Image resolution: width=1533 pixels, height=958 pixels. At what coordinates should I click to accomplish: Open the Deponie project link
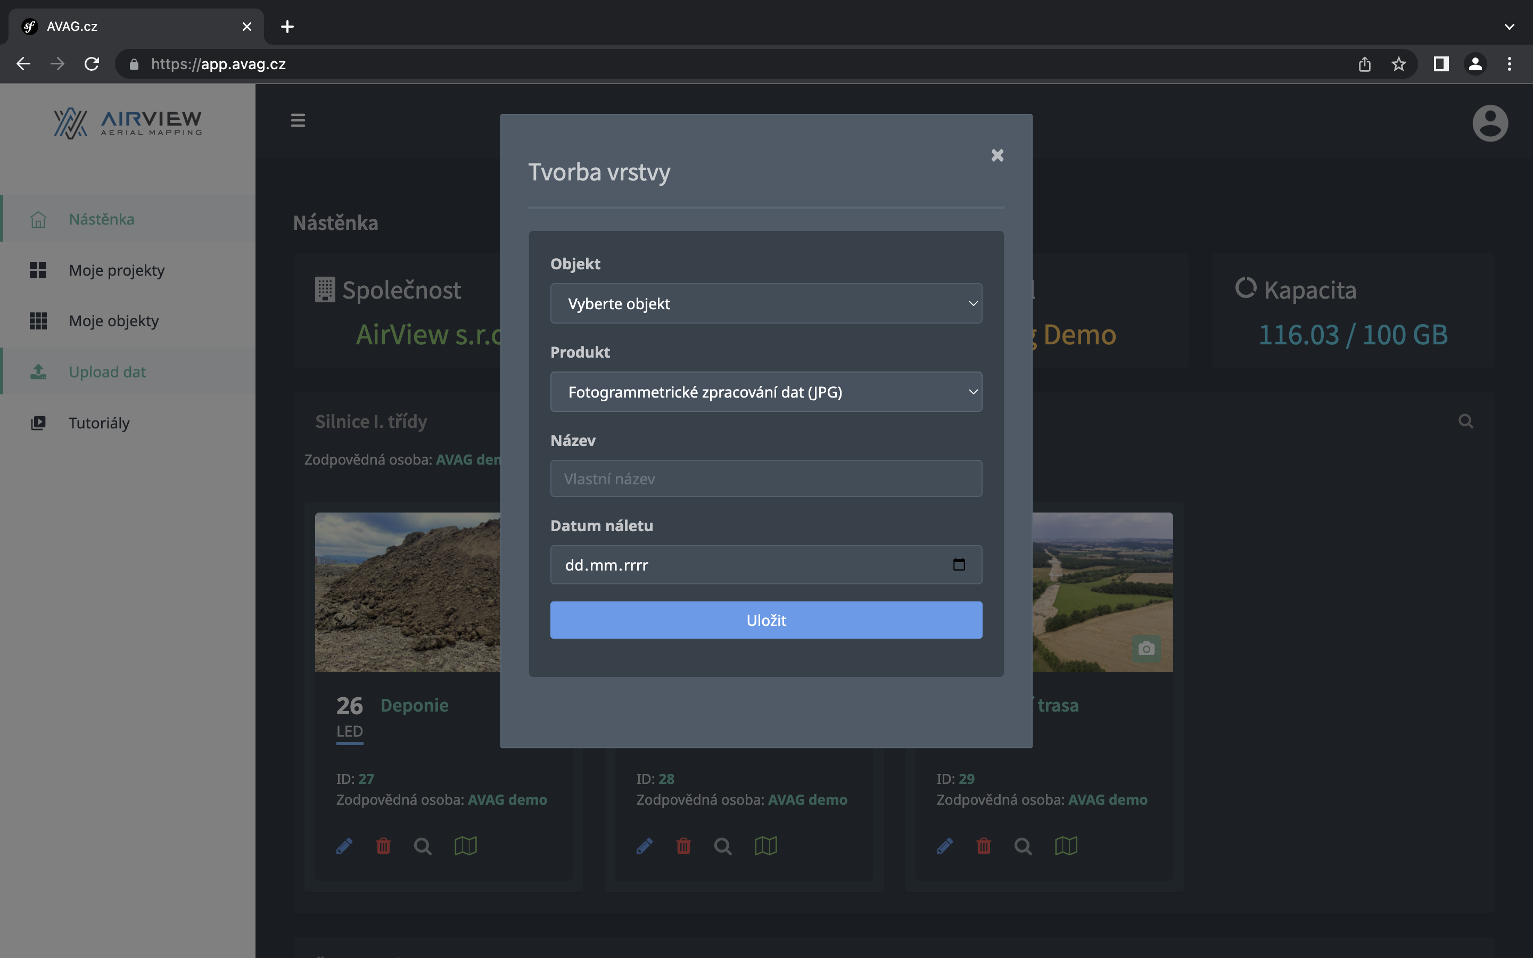point(414,705)
